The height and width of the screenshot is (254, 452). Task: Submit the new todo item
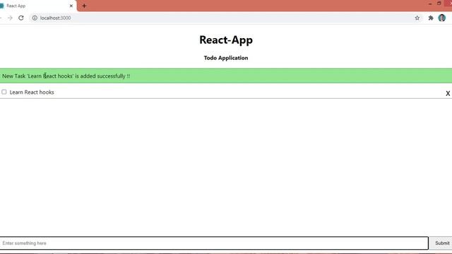441,243
